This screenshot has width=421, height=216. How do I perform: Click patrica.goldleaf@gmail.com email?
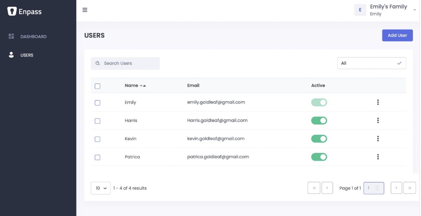(218, 157)
